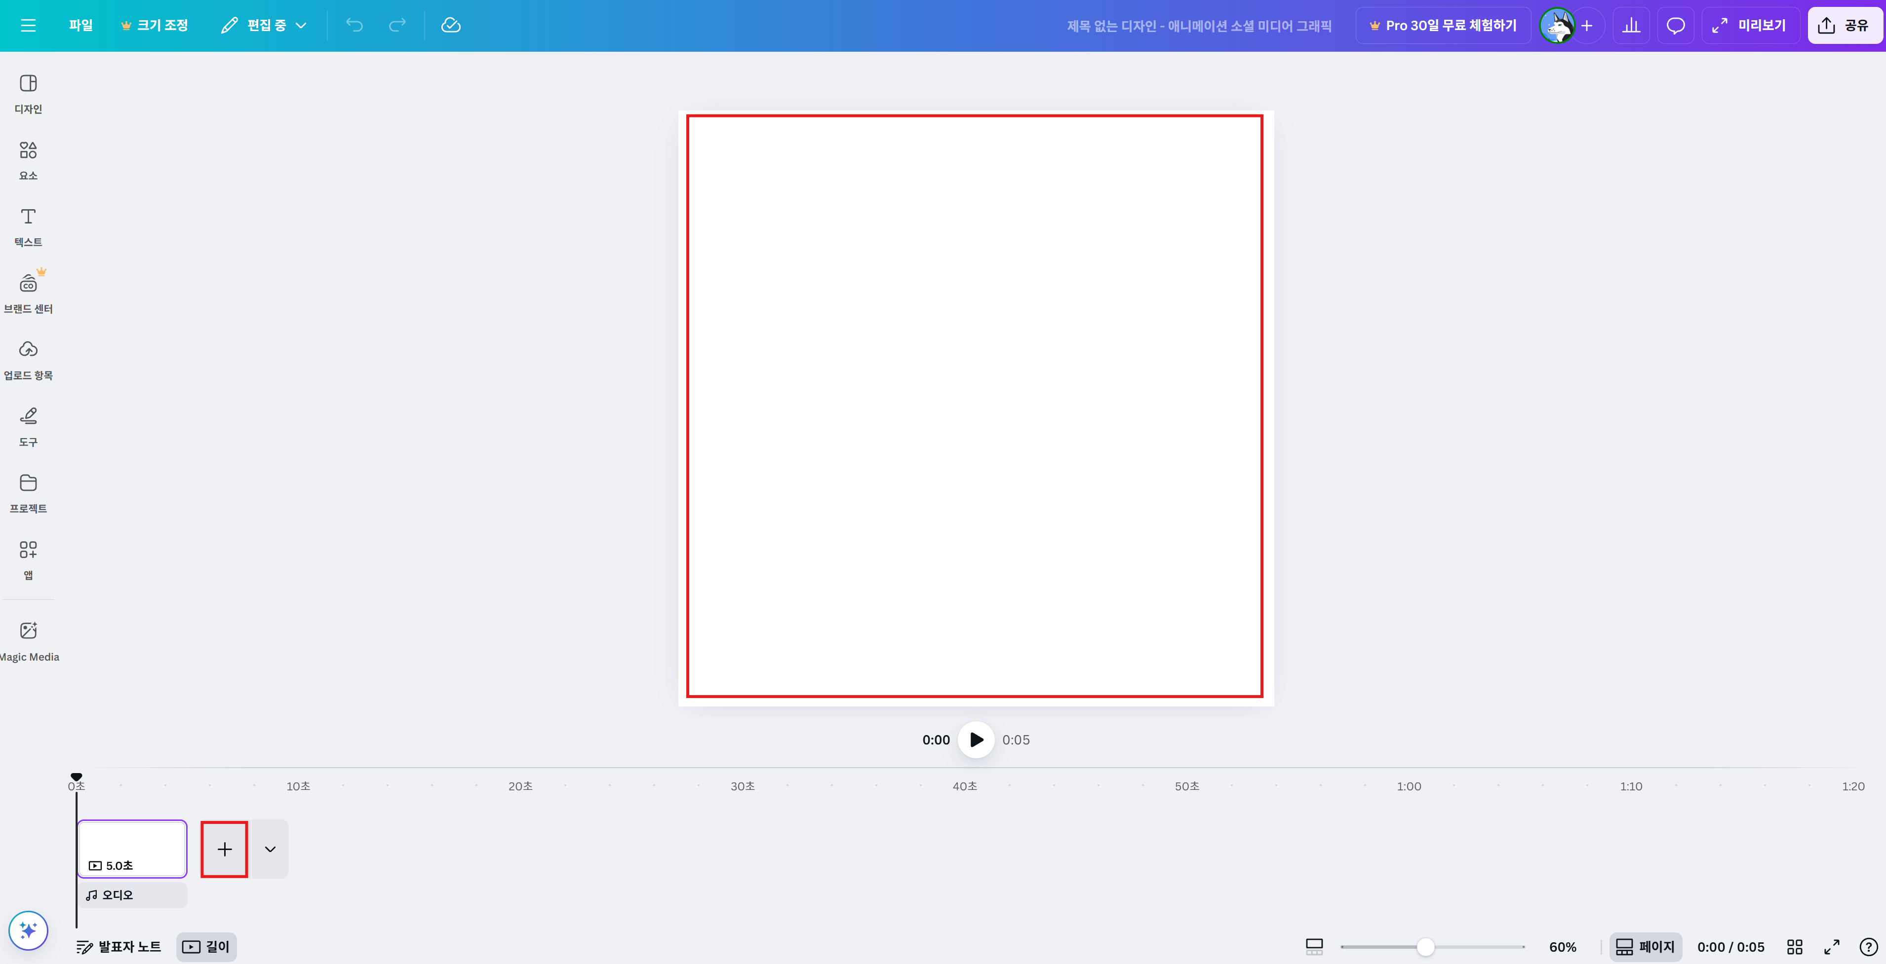Screen dimensions: 1886x964
Task: Open the 요소 elements panel
Action: pyautogui.click(x=29, y=161)
